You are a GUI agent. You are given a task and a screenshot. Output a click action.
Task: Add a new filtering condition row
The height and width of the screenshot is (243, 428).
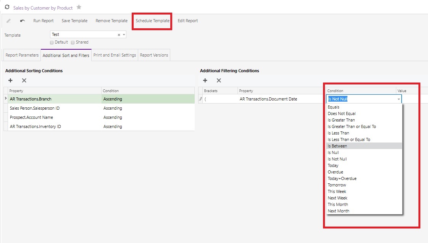(205, 80)
